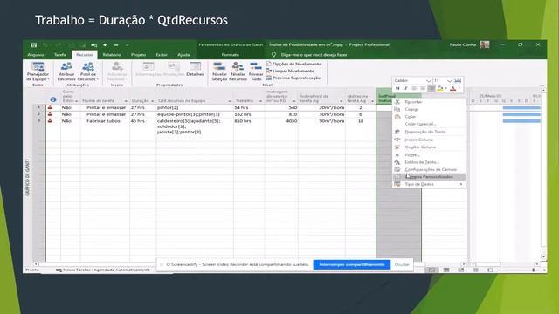This screenshot has height=314, width=559.
Task: Click cell 'Fabricar tubos' in row 3
Action: (x=105, y=121)
